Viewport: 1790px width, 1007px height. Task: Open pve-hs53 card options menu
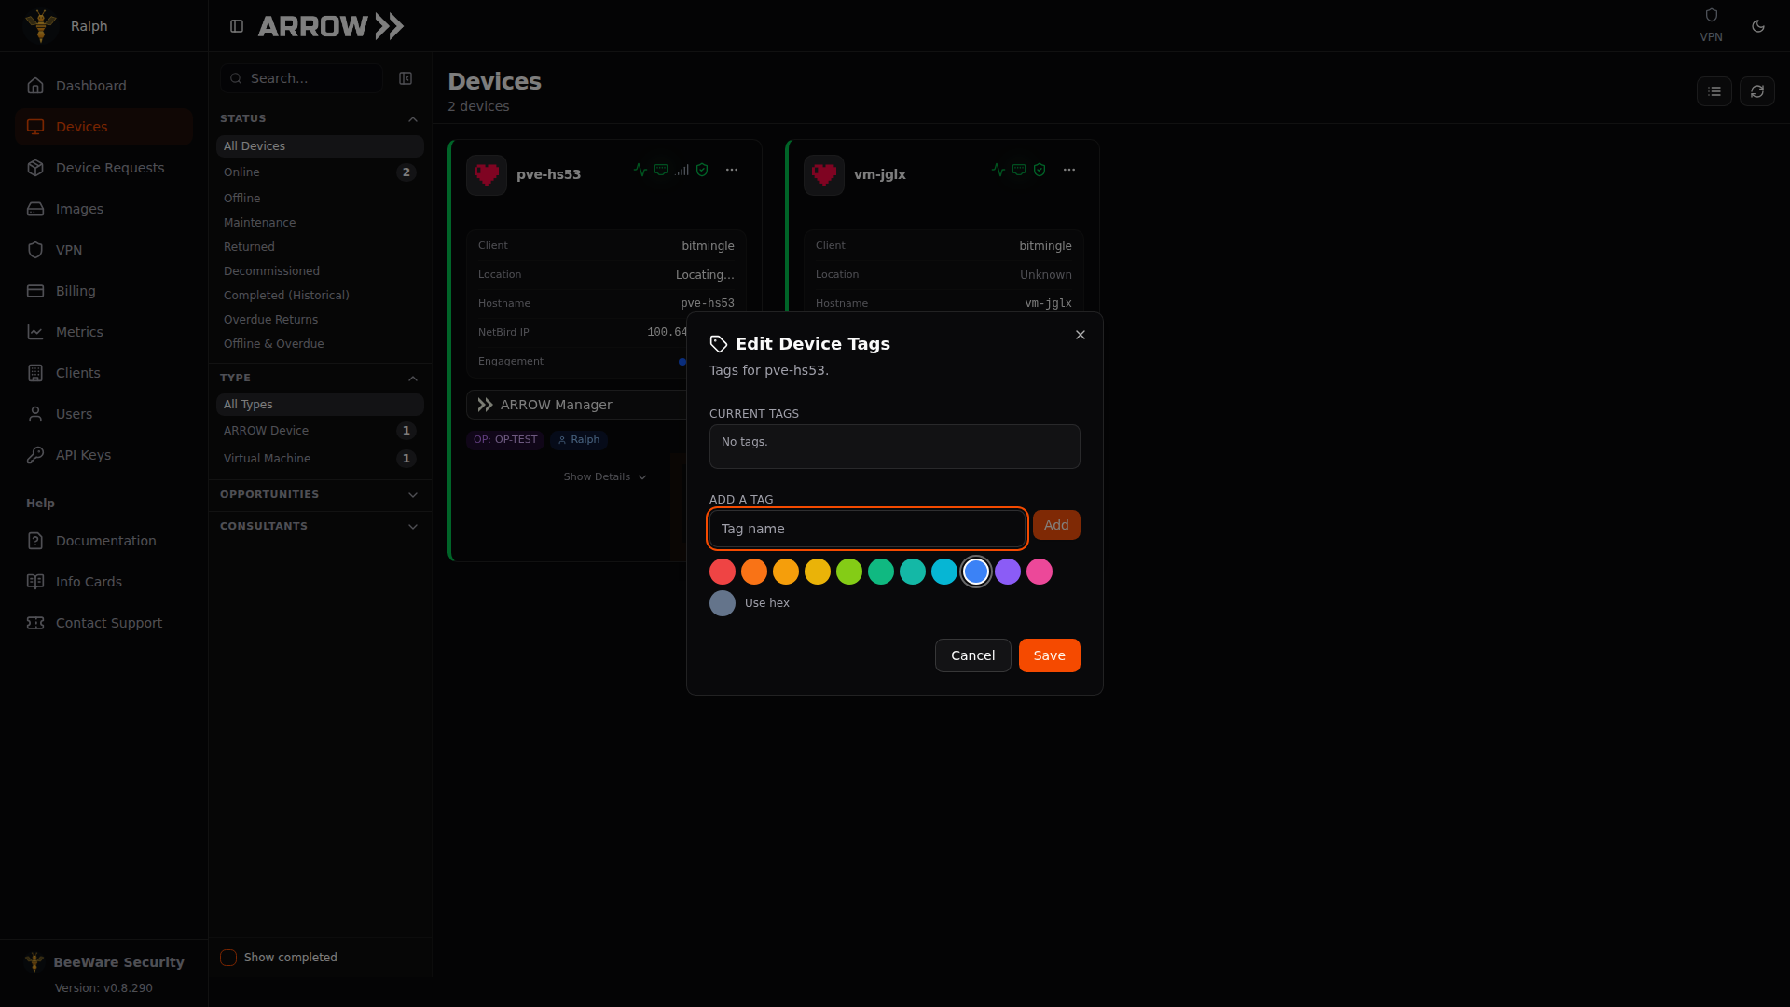click(x=732, y=170)
